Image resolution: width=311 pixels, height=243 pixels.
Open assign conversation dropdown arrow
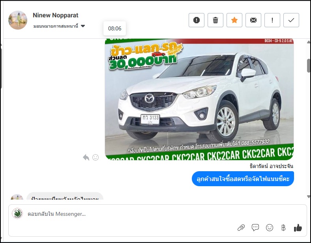[83, 26]
